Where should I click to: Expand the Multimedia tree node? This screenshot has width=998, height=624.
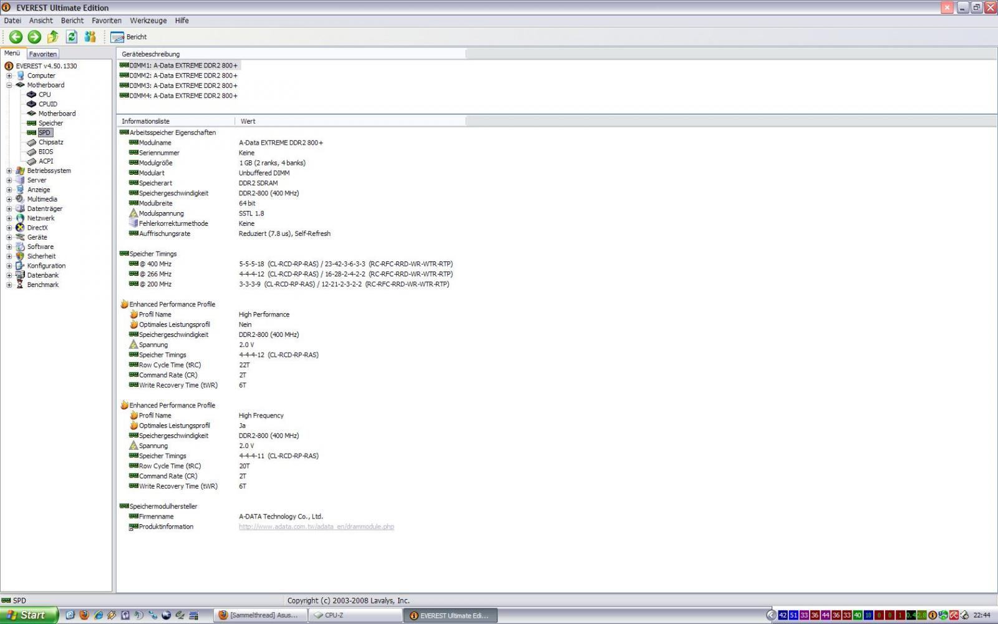[9, 199]
